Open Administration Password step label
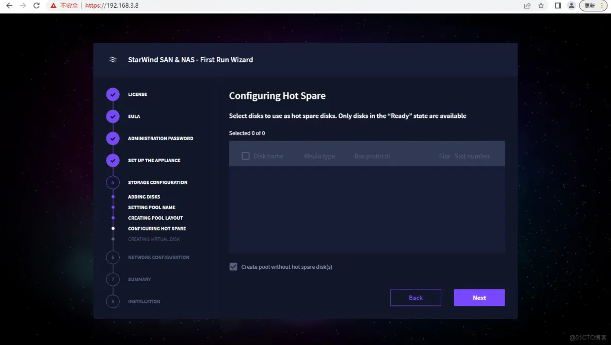 click(160, 139)
